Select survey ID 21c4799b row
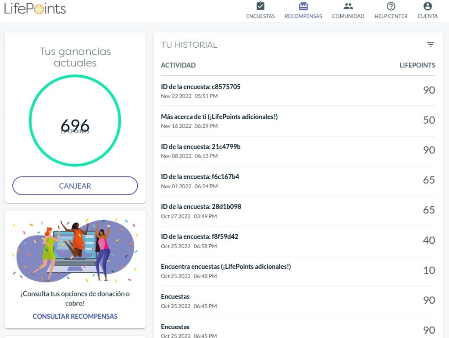The width and height of the screenshot is (449, 338). tap(298, 151)
